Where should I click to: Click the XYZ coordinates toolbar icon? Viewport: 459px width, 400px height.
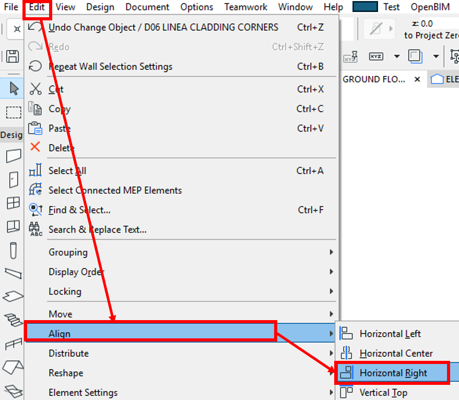point(376,56)
